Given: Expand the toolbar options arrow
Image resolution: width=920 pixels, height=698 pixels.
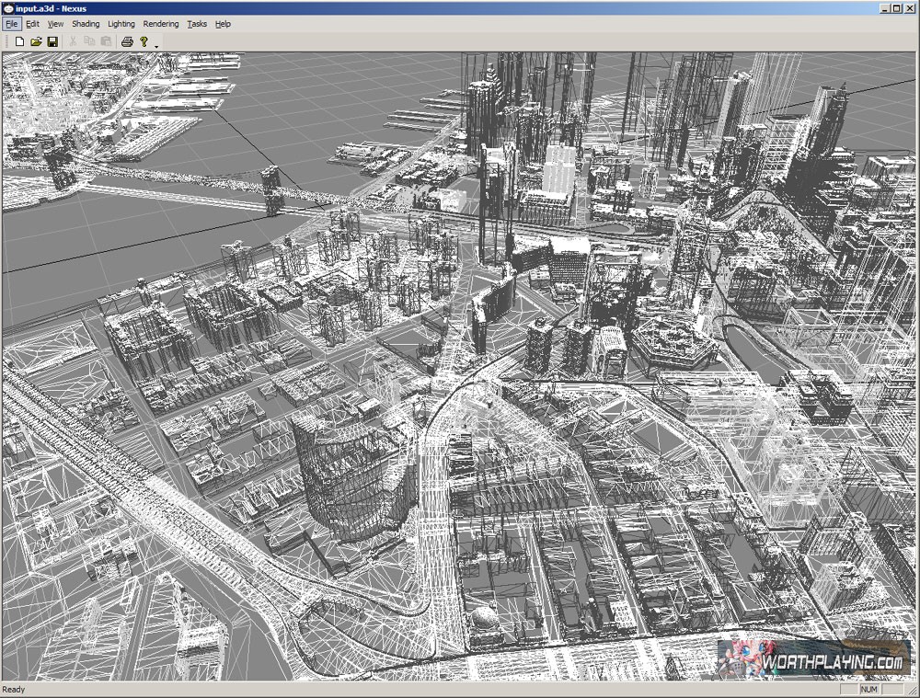Looking at the screenshot, I should coord(156,44).
